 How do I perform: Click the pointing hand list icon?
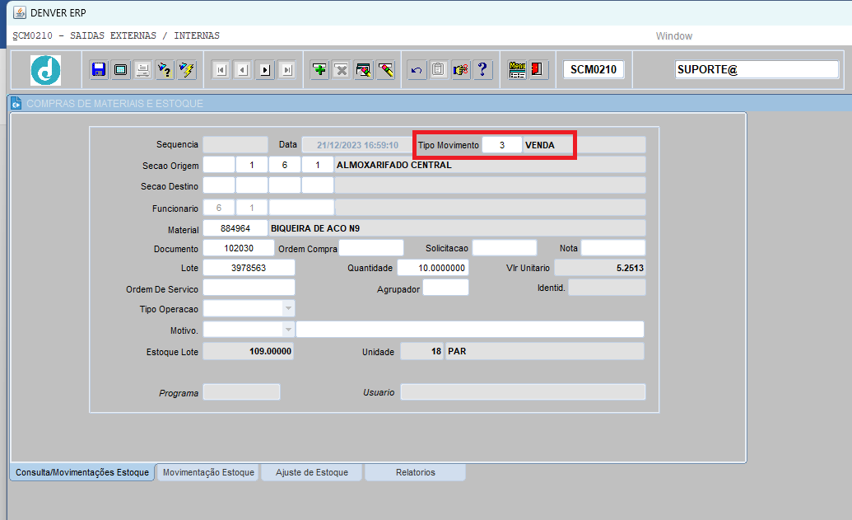pyautogui.click(x=461, y=69)
